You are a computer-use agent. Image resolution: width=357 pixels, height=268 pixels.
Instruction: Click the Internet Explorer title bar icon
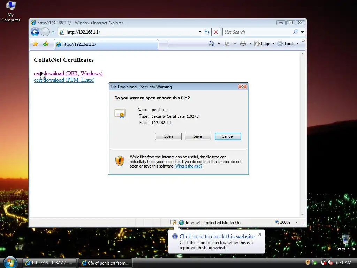(33, 23)
